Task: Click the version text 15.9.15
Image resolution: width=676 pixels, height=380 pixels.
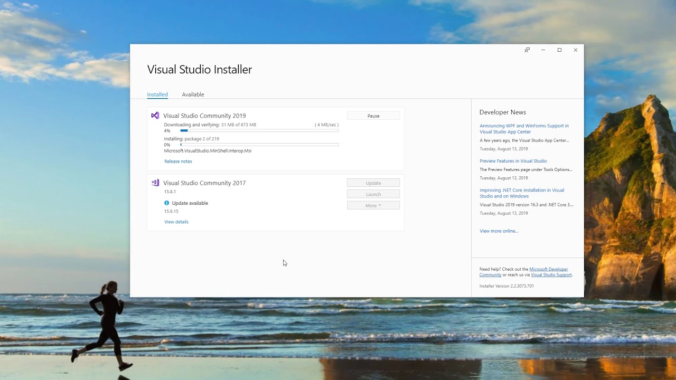Action: click(x=171, y=211)
